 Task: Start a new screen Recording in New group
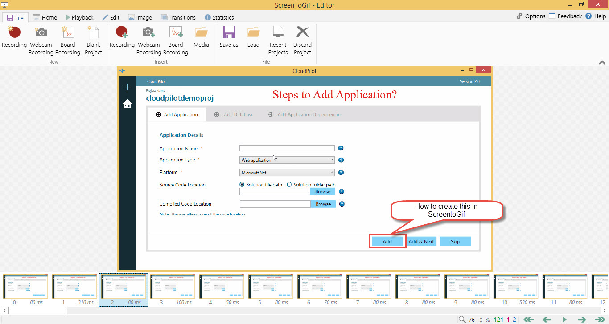(14, 36)
